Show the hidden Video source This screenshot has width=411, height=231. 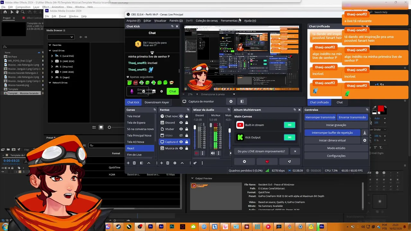click(x=181, y=135)
